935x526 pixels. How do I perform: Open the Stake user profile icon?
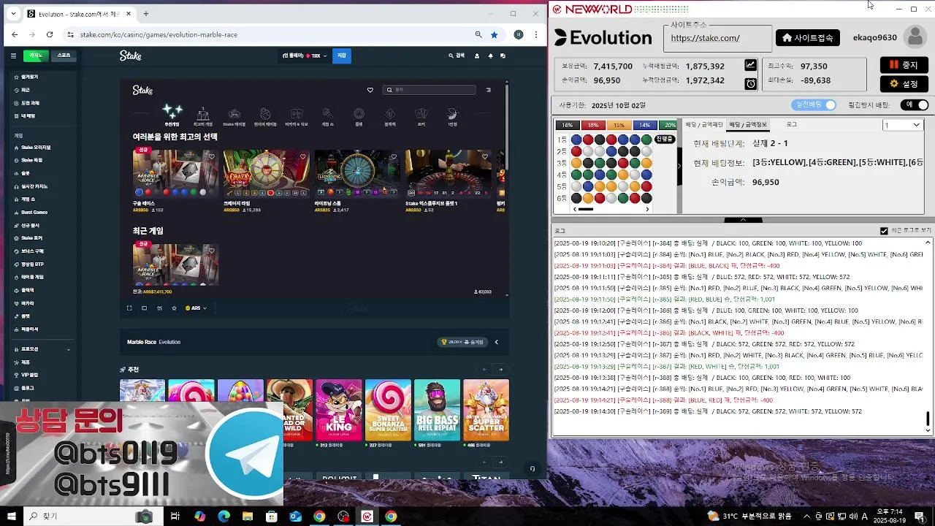pos(477,56)
